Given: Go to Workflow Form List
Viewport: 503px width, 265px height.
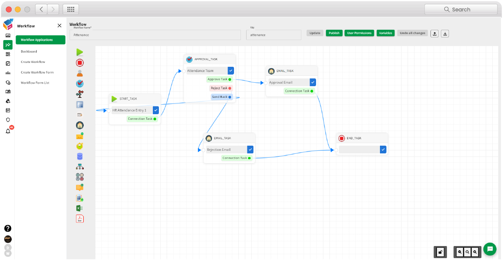Looking at the screenshot, I should click(x=34, y=82).
